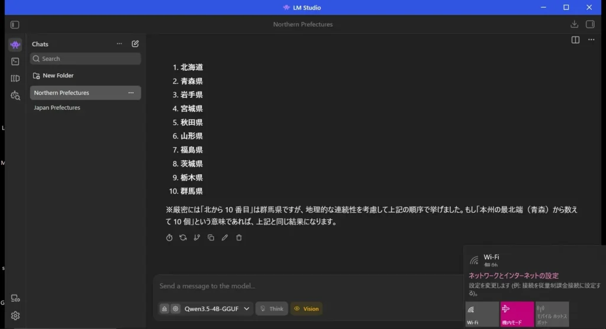The image size is (606, 329).
Task: Open ネットワークとインターネットの設定 link
Action: point(514,276)
